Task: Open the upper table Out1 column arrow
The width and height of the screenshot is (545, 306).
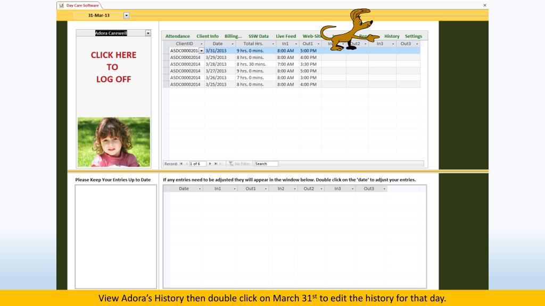Action: (318, 44)
